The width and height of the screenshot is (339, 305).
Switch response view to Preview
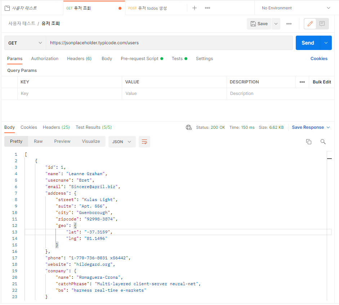62,142
